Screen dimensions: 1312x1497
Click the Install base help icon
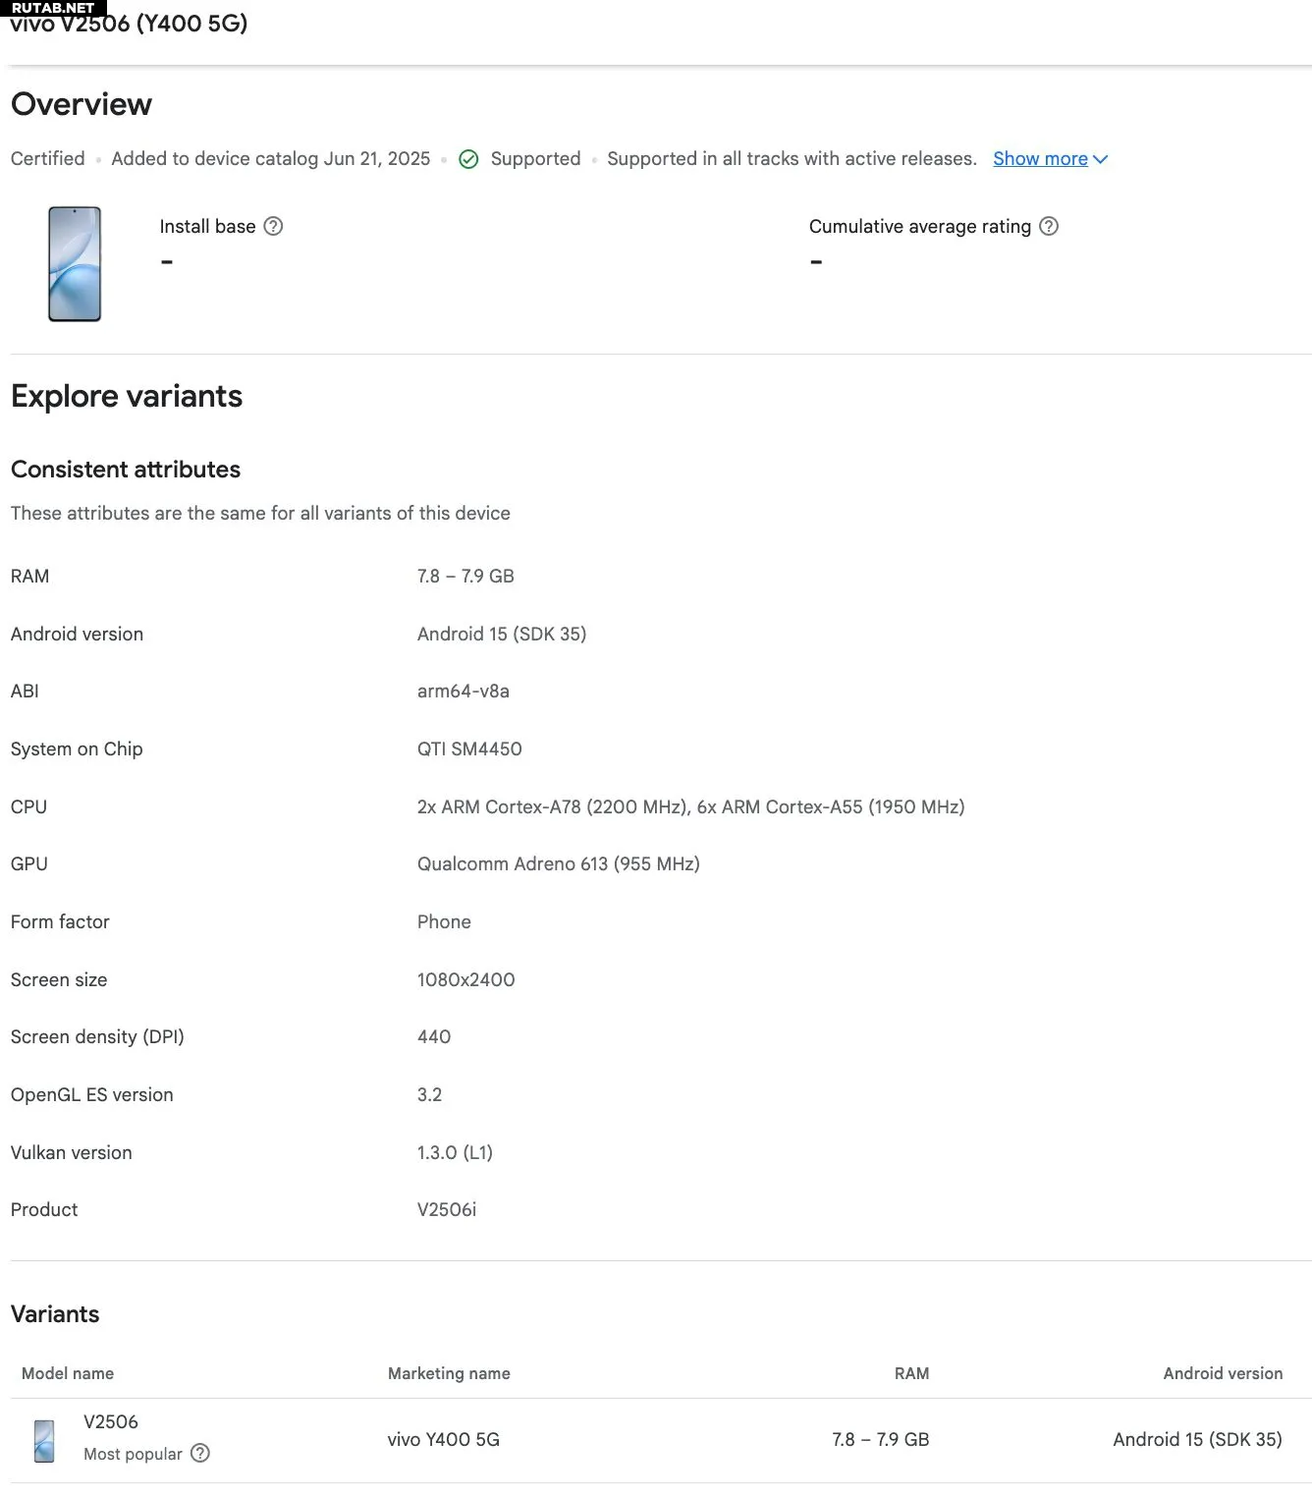[274, 226]
